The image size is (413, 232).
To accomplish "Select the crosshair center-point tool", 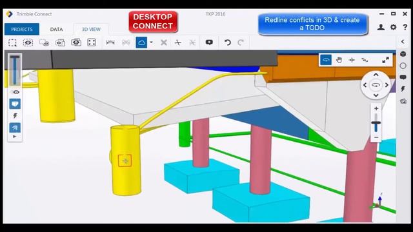I will click(352, 60).
